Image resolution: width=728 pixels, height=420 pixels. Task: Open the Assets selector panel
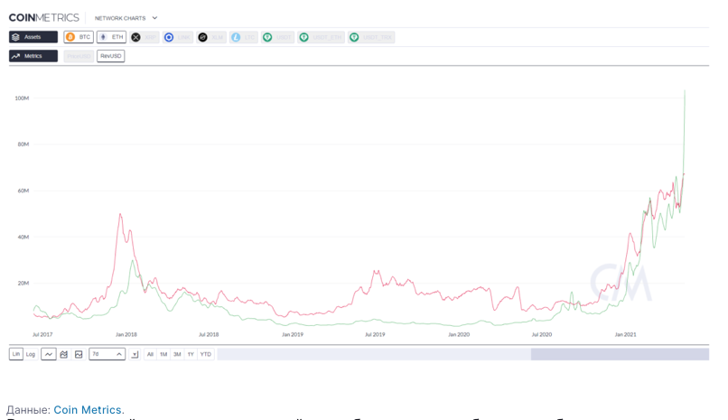tap(33, 37)
